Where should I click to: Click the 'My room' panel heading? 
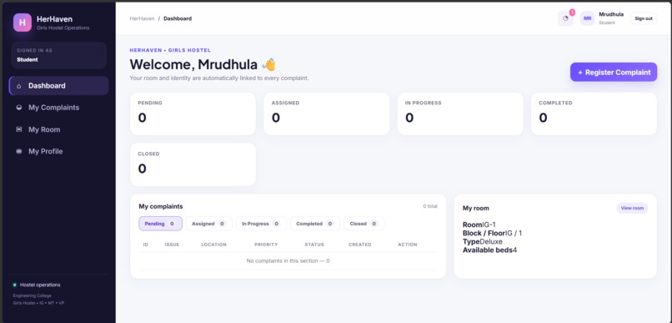[x=476, y=208]
